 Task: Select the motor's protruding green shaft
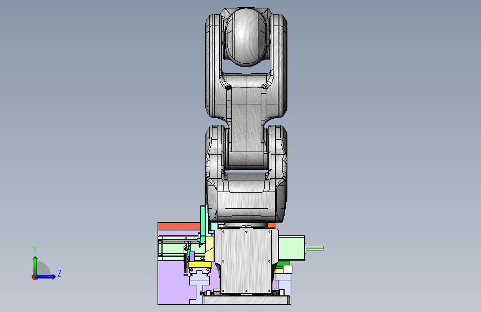(315, 248)
